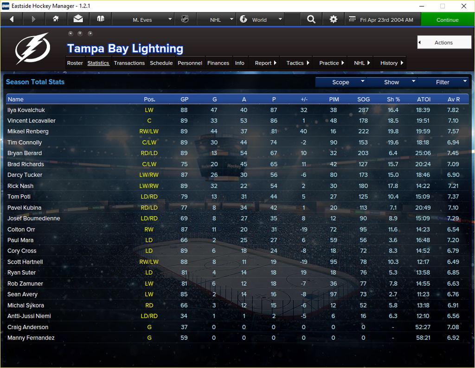Screen dimensions: 475x368
Task: Open Vincent Lecavalier's player profile
Action: 32,121
